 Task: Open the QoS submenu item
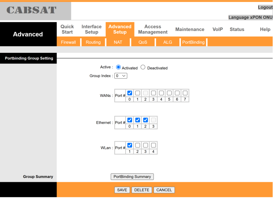[143, 42]
